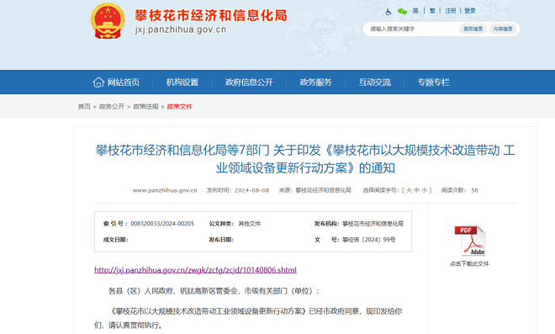
Task: Set reading font size to 小
Action: pos(425,190)
